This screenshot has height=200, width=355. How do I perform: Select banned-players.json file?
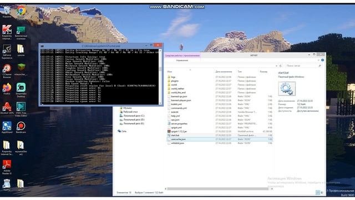pyautogui.click(x=220, y=100)
